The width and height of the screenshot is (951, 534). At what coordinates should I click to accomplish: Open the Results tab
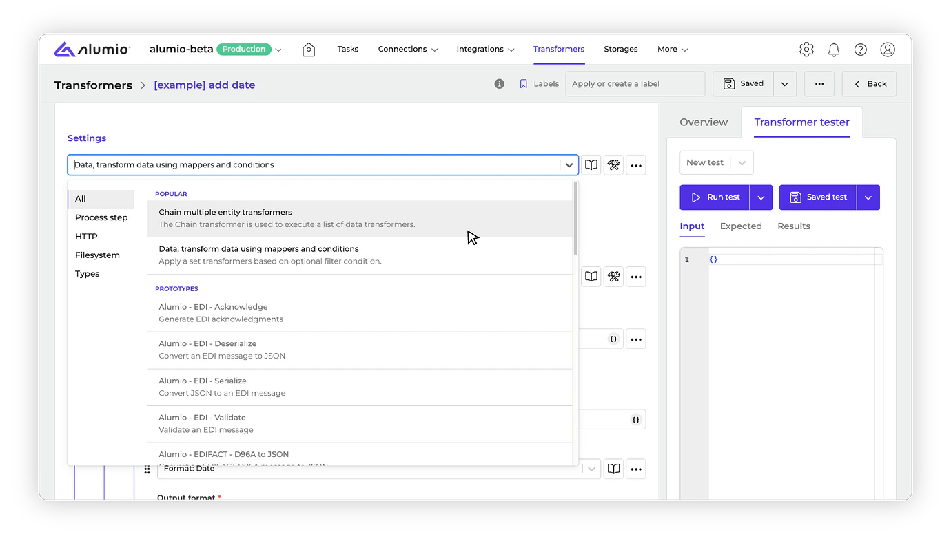pos(794,226)
